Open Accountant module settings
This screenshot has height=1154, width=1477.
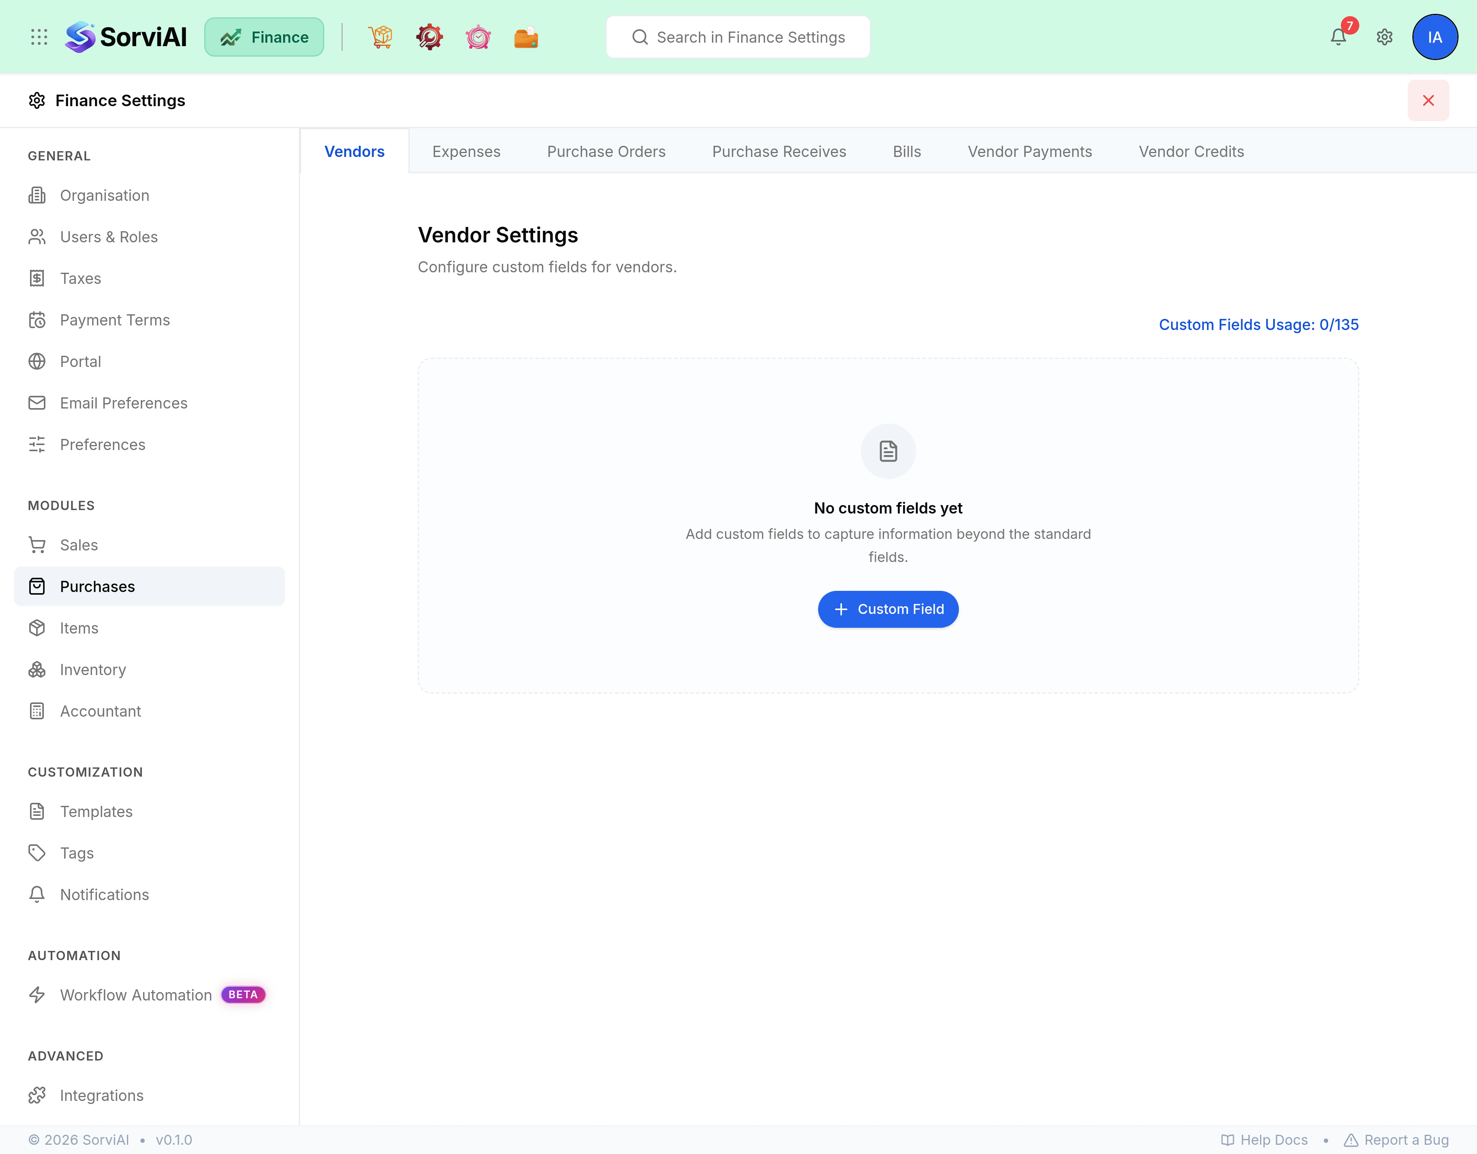tap(150, 711)
